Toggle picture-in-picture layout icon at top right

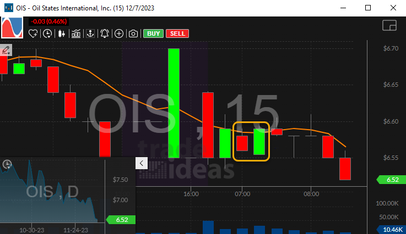click(x=389, y=25)
